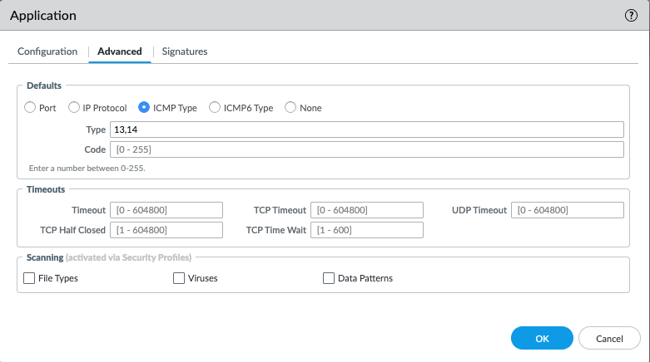
Task: Select the ICMP Type radio button
Action: (x=145, y=108)
